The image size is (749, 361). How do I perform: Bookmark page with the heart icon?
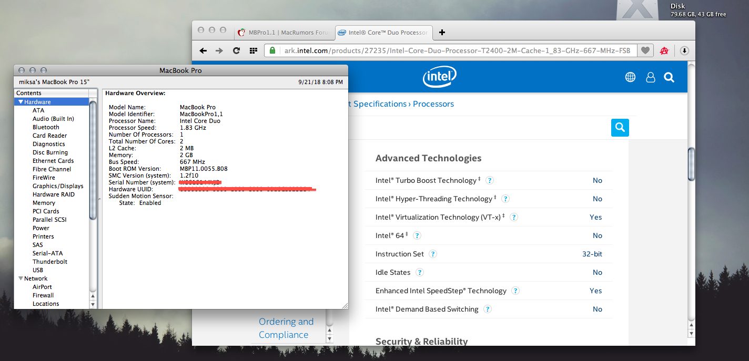(x=645, y=50)
